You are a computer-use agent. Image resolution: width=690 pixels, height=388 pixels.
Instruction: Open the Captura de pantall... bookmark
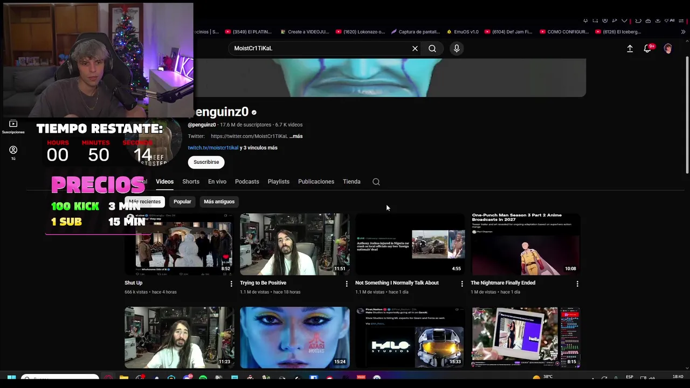coord(415,32)
